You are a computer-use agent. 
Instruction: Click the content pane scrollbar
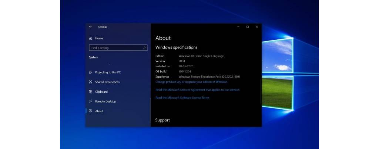[261, 91]
